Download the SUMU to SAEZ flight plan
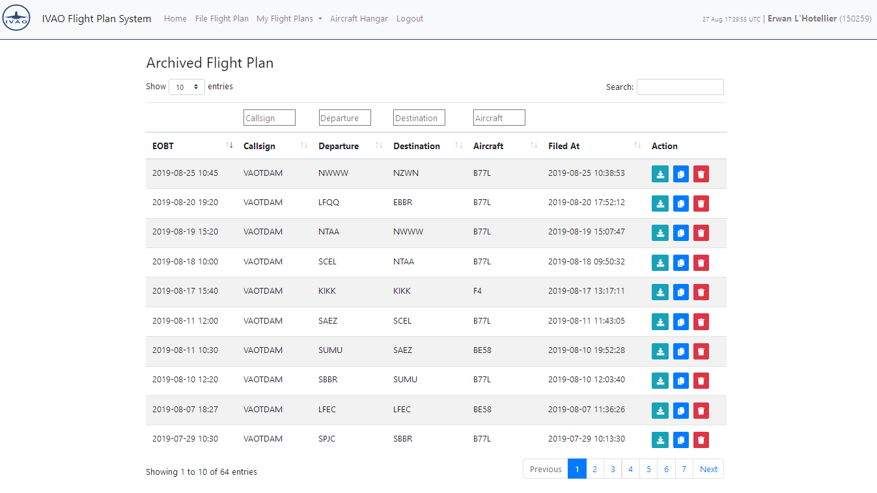Image resolution: width=877 pixels, height=493 pixels. pos(660,351)
